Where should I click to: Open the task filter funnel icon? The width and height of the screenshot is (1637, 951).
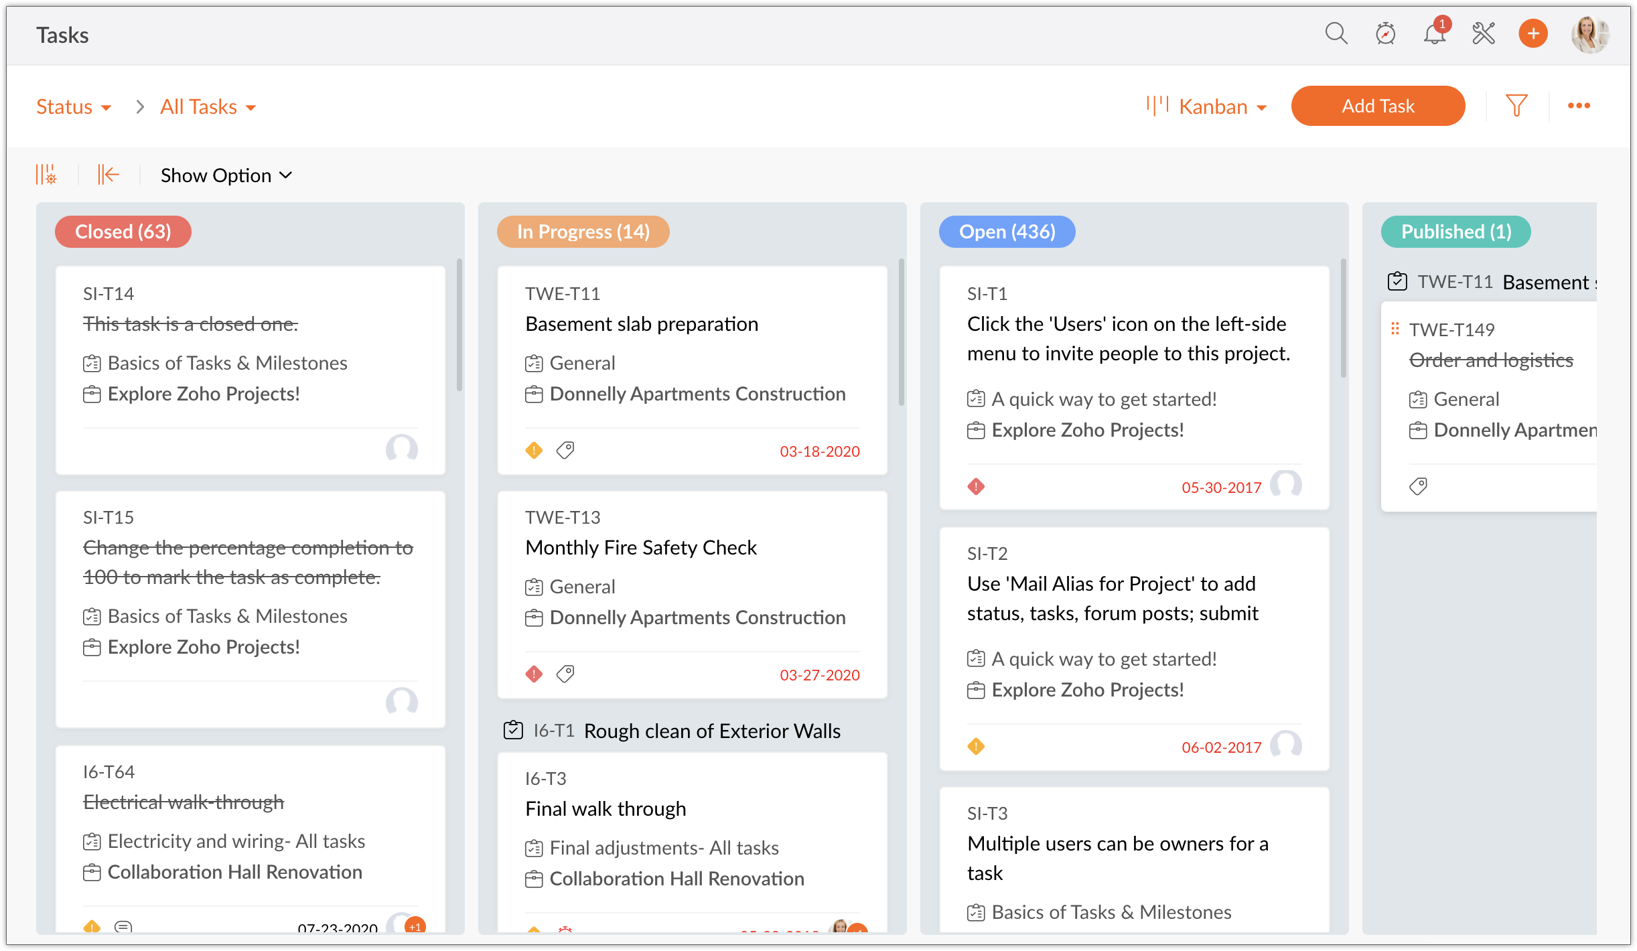click(1516, 106)
